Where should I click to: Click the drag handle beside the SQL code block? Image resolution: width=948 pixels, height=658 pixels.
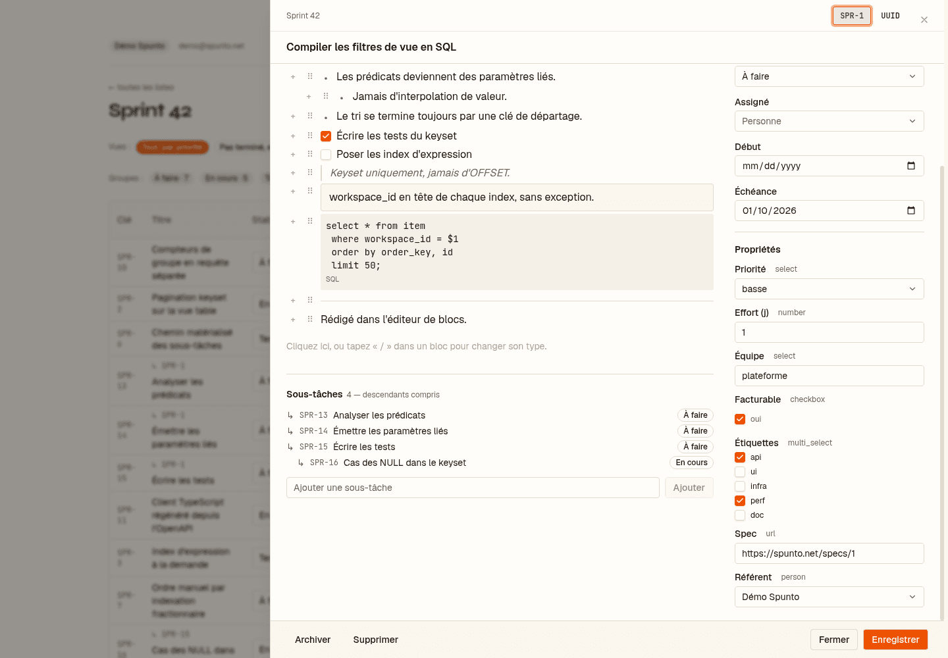pyautogui.click(x=310, y=221)
